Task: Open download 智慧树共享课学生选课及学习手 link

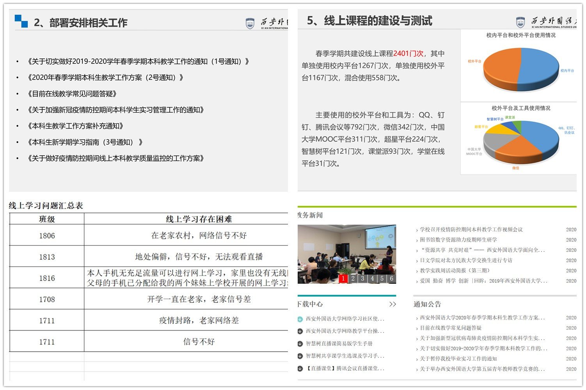Action: coord(345,356)
